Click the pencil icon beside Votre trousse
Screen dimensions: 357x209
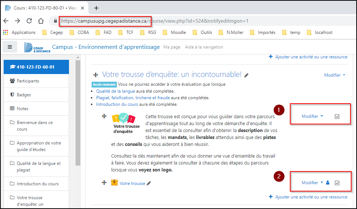(149, 183)
